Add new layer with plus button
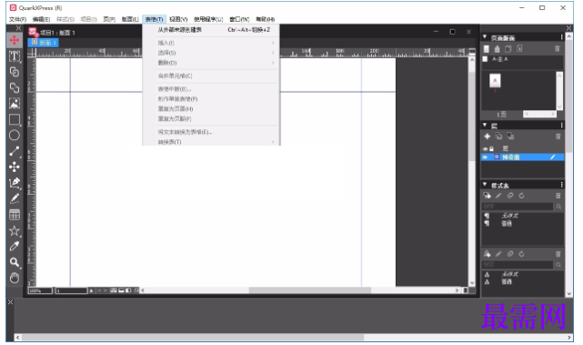The height and width of the screenshot is (345, 583). pyautogui.click(x=488, y=137)
